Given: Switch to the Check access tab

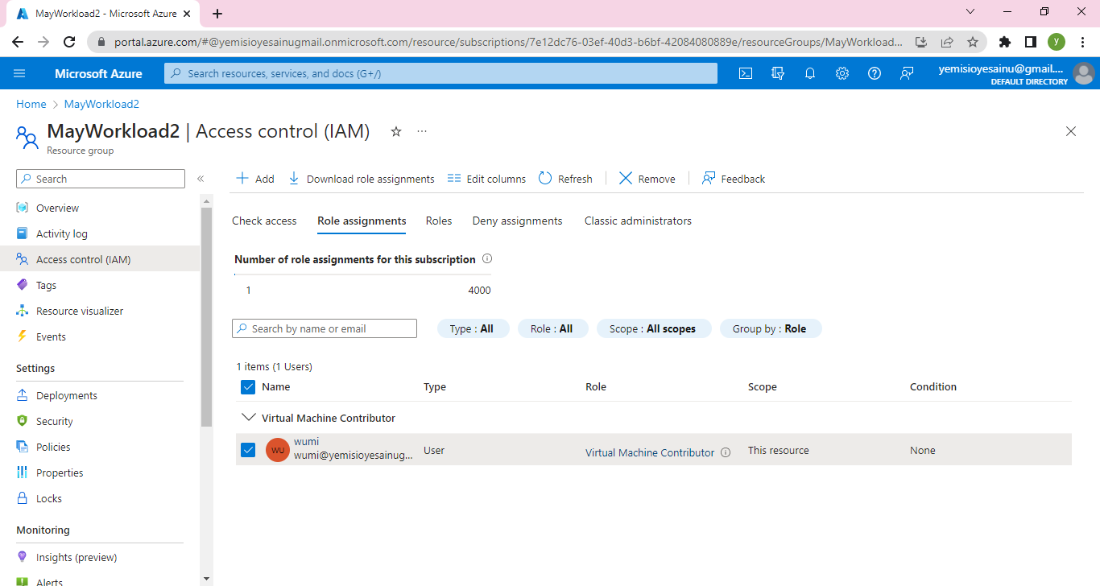Looking at the screenshot, I should pyautogui.click(x=264, y=221).
